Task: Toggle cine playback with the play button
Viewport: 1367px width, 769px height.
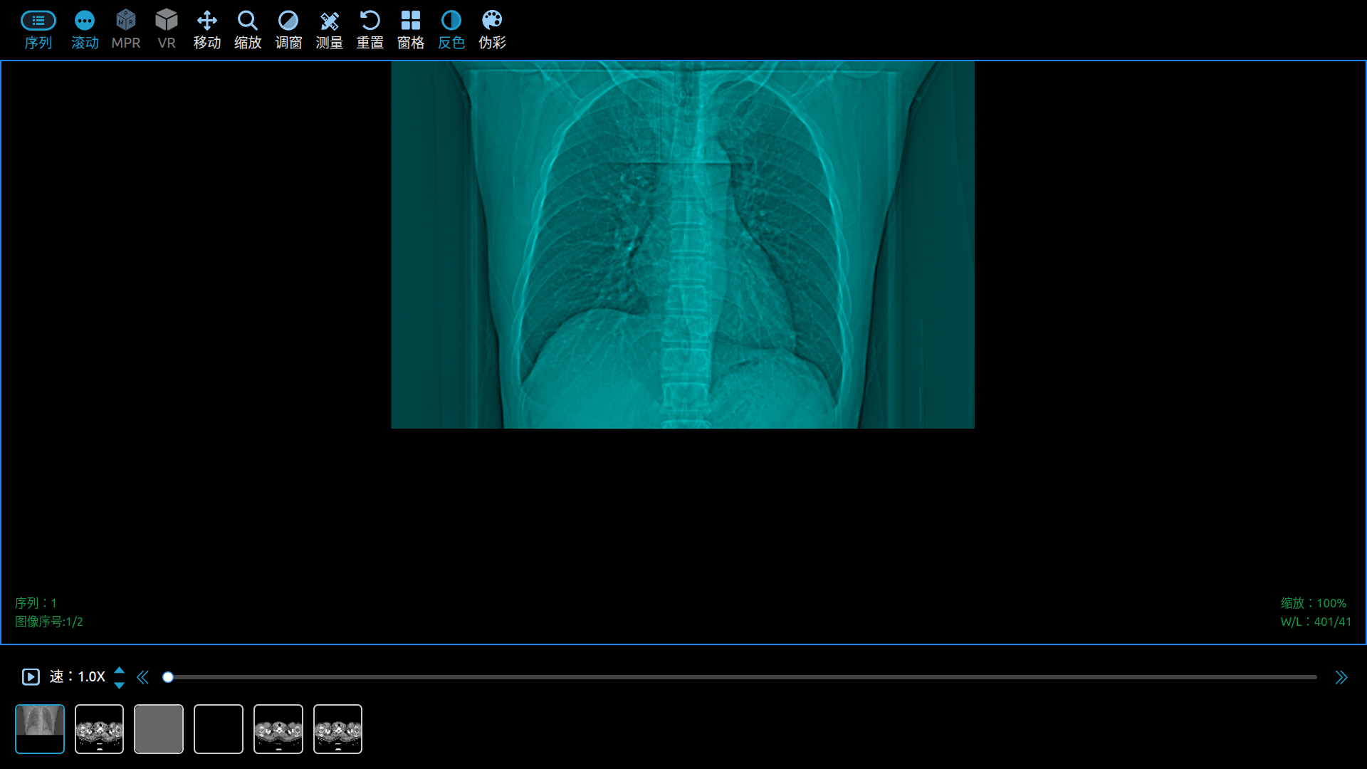Action: tap(30, 677)
